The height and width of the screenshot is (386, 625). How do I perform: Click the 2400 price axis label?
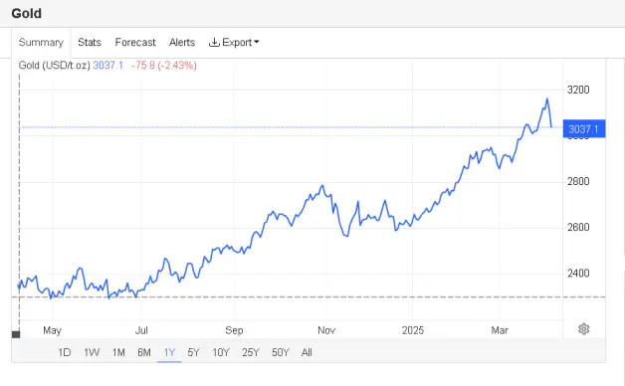(578, 274)
